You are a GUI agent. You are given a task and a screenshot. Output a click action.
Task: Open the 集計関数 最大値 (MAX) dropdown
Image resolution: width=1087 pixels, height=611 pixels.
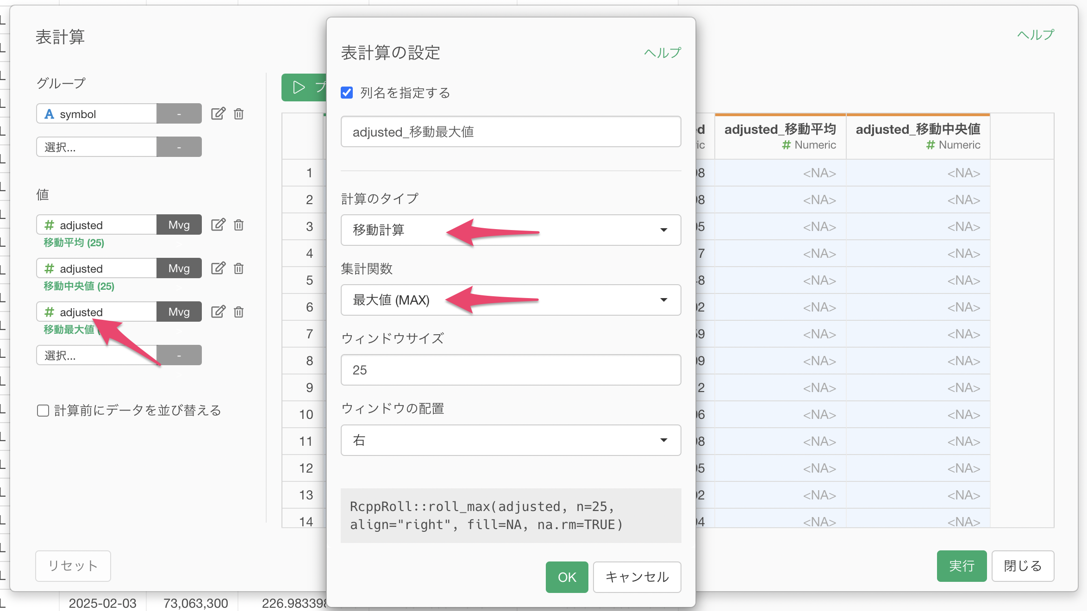[x=511, y=300]
